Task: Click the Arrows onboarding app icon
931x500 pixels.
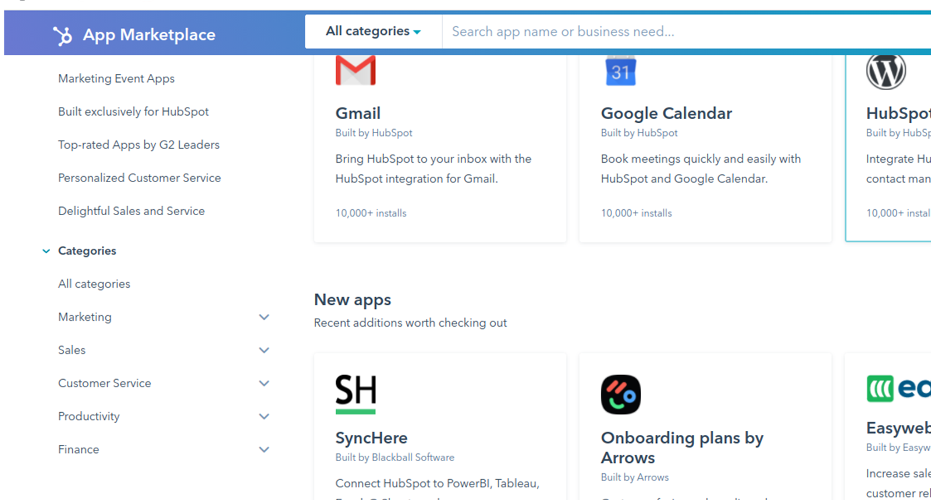Action: pos(620,395)
